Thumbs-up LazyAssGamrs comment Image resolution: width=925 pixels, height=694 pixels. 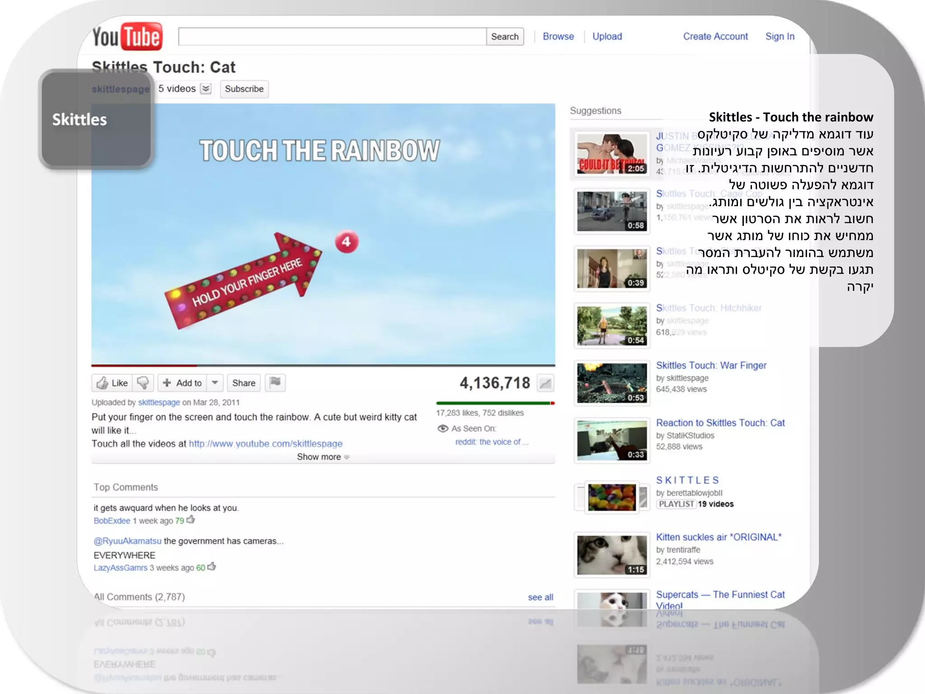click(x=212, y=567)
